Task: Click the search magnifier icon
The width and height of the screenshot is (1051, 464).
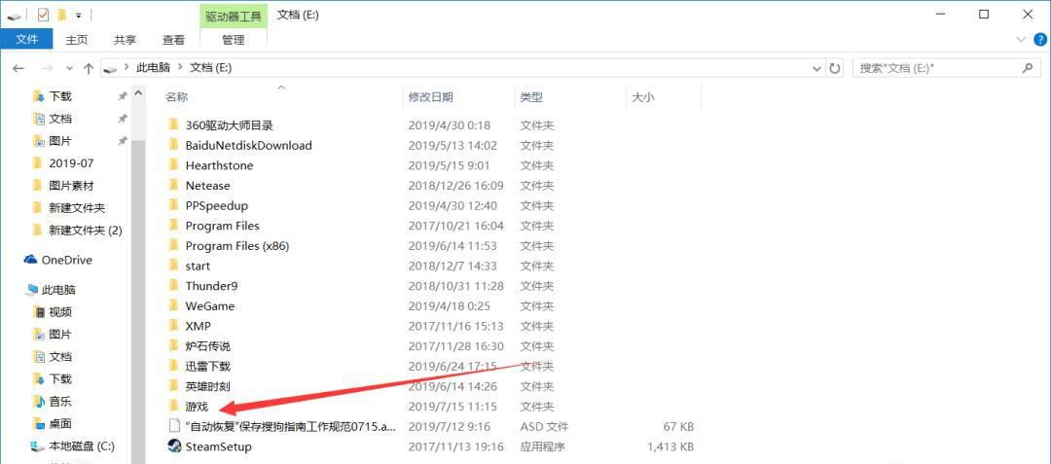Action: [1027, 68]
